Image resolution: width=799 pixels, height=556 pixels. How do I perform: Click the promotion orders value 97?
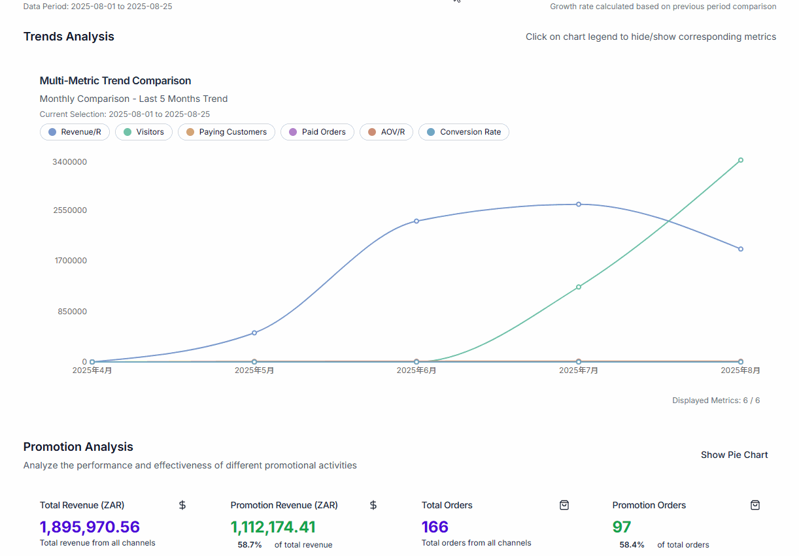622,527
